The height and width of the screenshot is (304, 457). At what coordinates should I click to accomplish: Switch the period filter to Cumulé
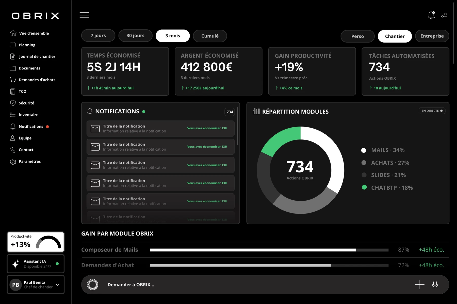pyautogui.click(x=210, y=36)
